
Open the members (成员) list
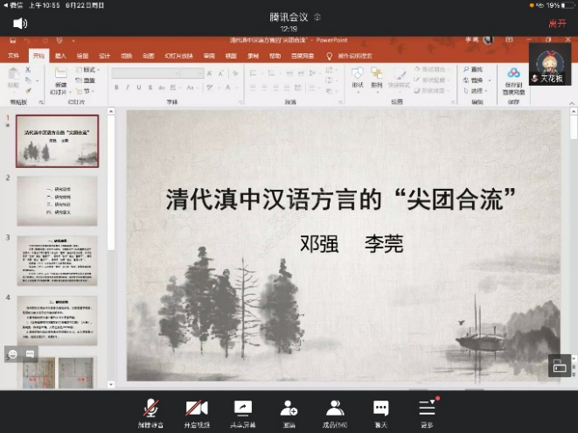tap(335, 411)
